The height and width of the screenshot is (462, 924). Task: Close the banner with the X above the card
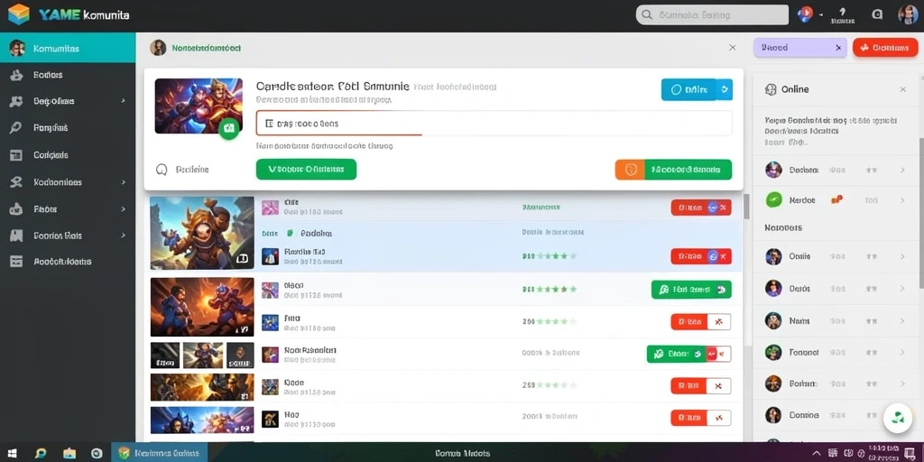click(733, 48)
